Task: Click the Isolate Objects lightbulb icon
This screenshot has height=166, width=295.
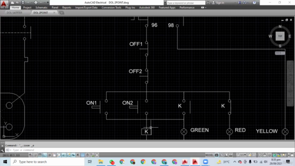Action: 283,155
